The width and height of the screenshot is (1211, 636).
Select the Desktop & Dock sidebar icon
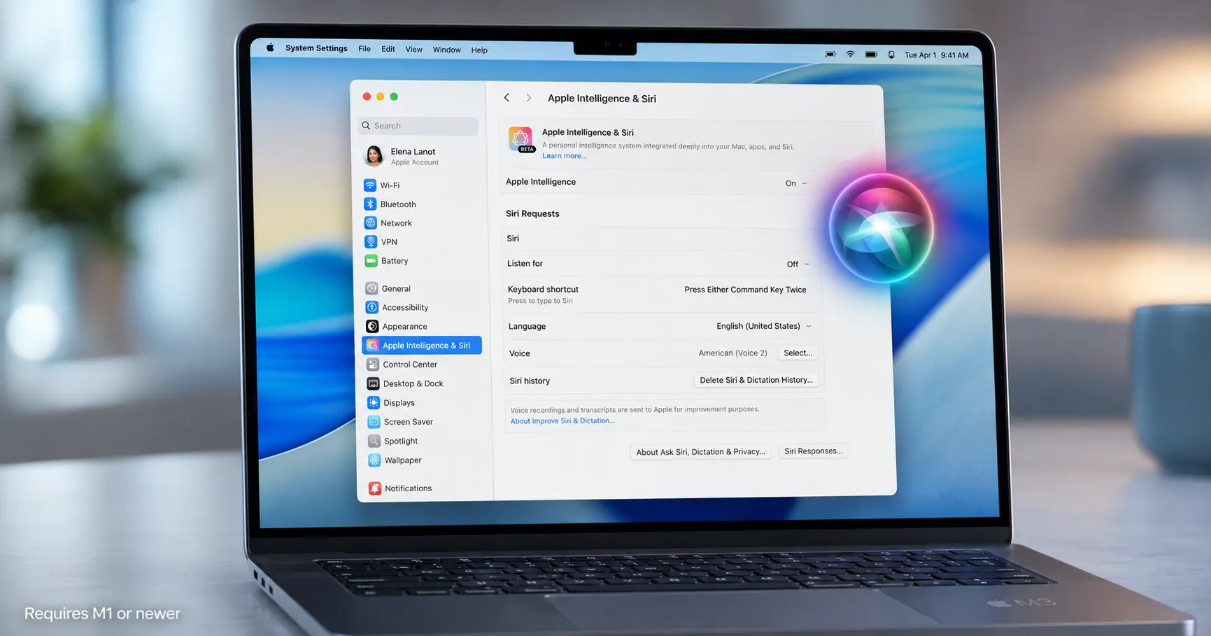tap(373, 383)
